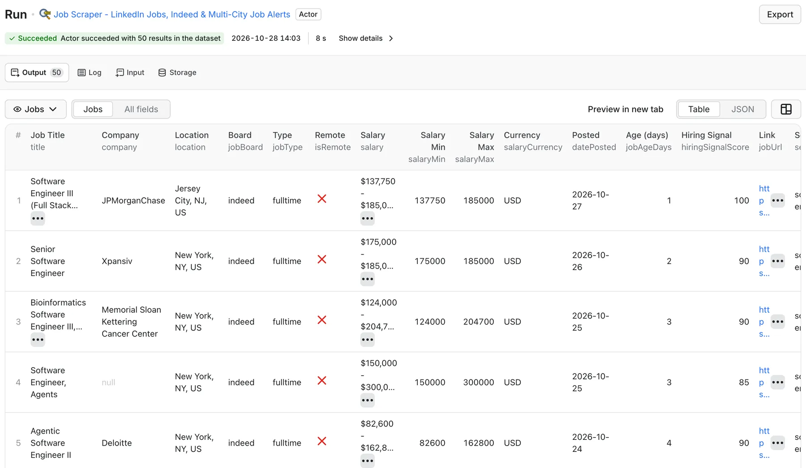Click the Export button

(780, 14)
